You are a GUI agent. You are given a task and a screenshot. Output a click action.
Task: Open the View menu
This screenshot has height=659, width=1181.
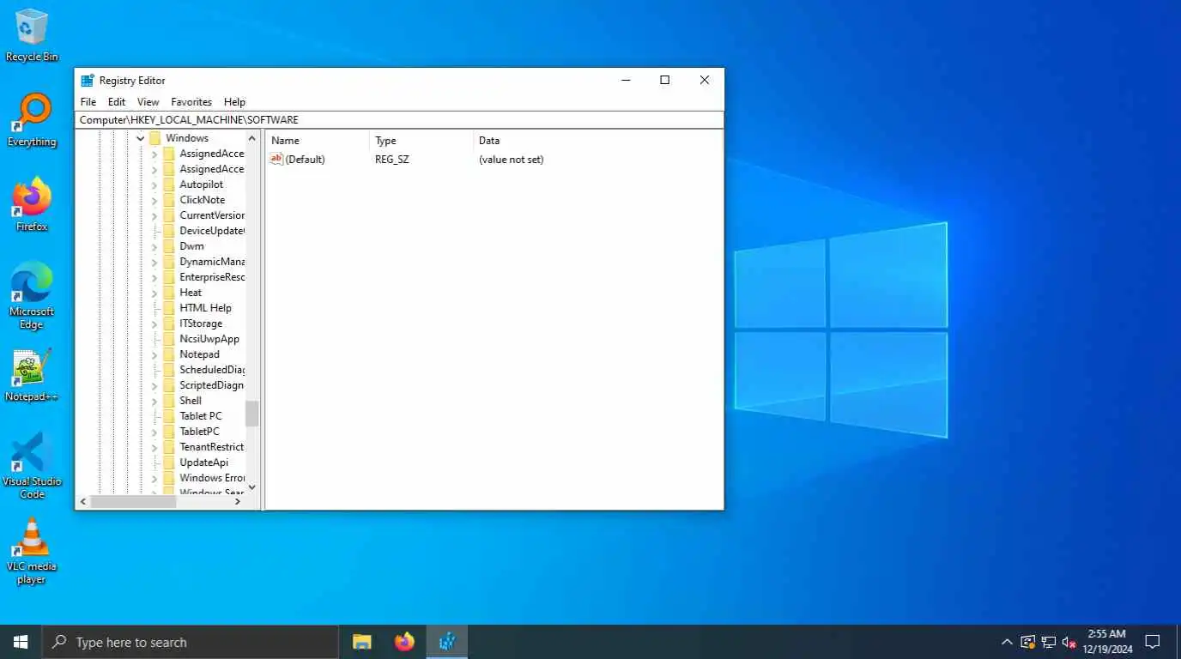(x=148, y=101)
